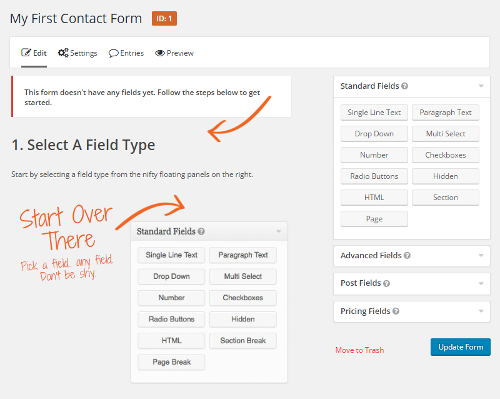Click the help icon next to Post Fields
The image size is (500, 399).
point(386,283)
